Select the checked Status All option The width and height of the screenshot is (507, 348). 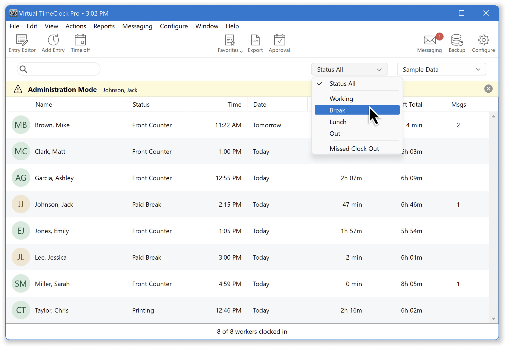[x=357, y=84]
